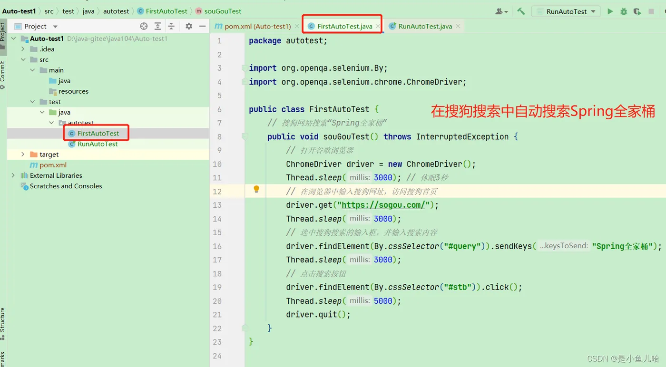Close the FirstAutoTest.java editor tab
The width and height of the screenshot is (666, 367).
(x=378, y=26)
